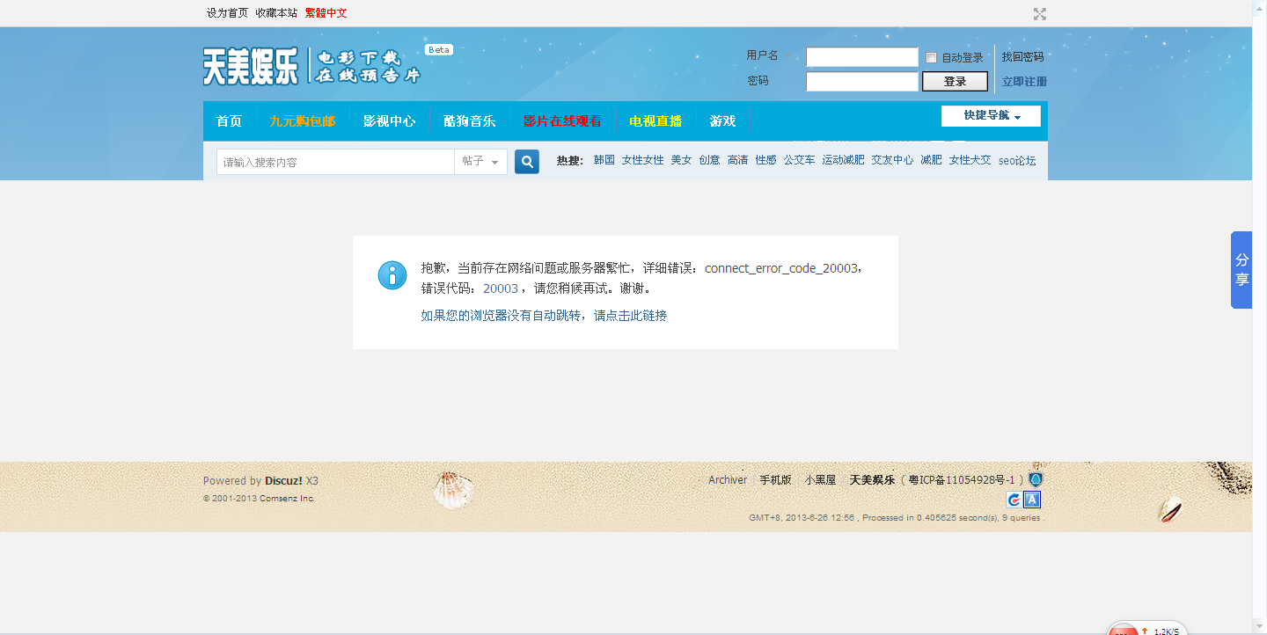Click the red-blue 'C' badge icon in footer

pos(1014,500)
